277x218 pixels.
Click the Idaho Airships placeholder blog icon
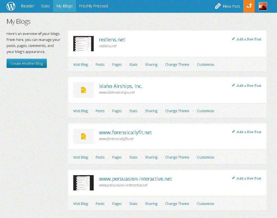(x=83, y=90)
